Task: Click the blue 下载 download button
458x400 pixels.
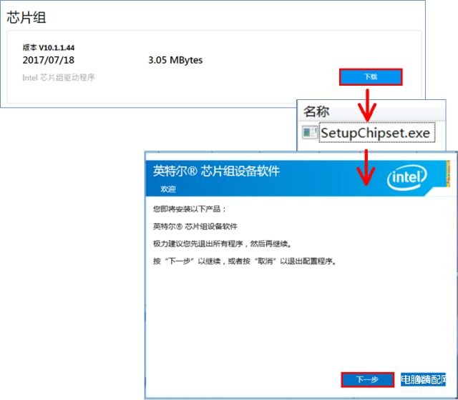Action: 371,77
